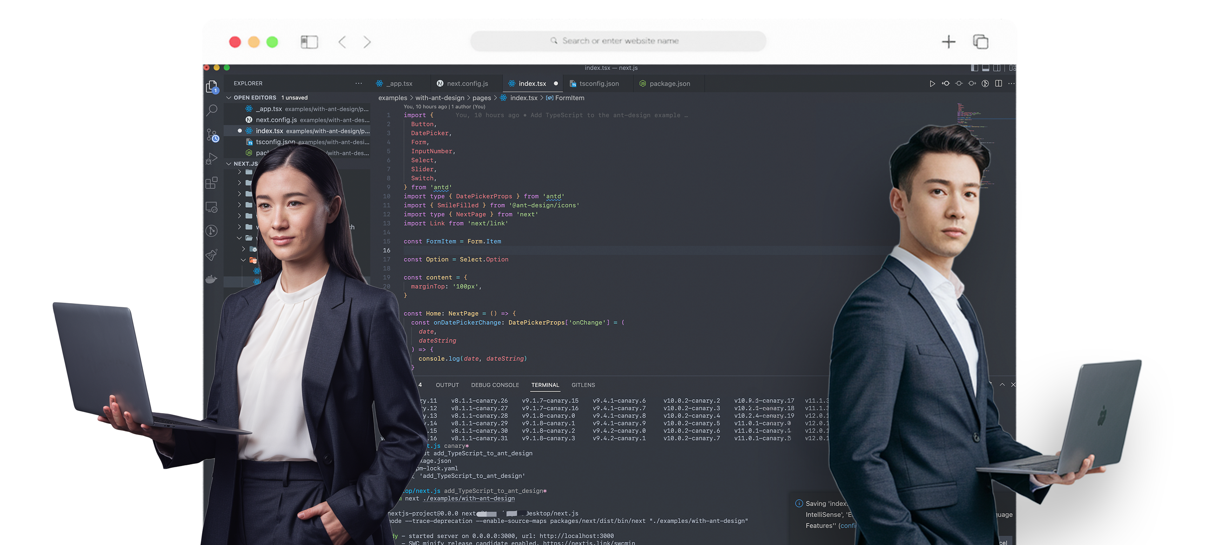The width and height of the screenshot is (1223, 545).
Task: Open the Docker view in activity bar
Action: (212, 280)
